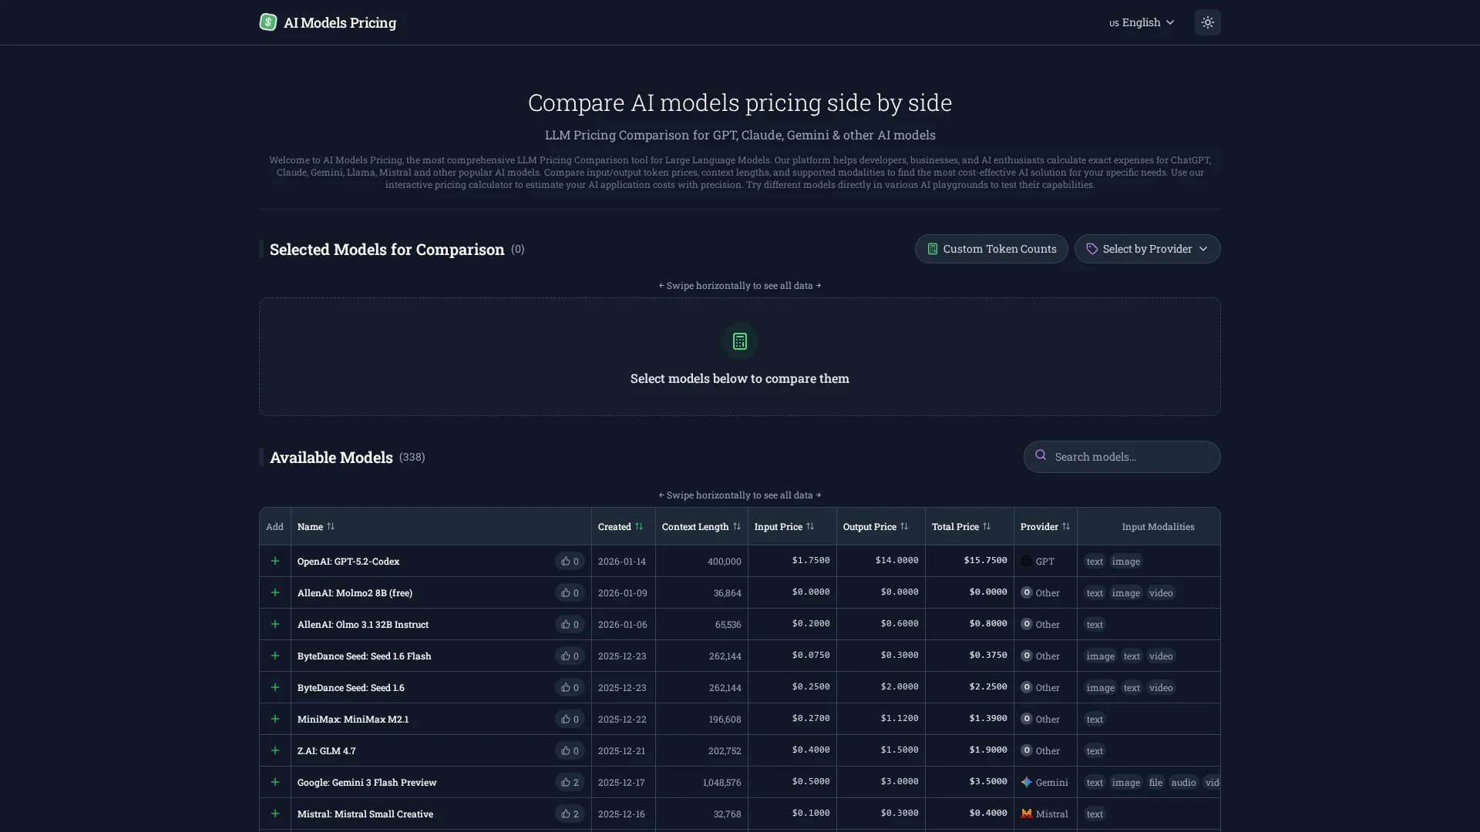Sort table by Created date
This screenshot has height=832, width=1480.
point(621,527)
